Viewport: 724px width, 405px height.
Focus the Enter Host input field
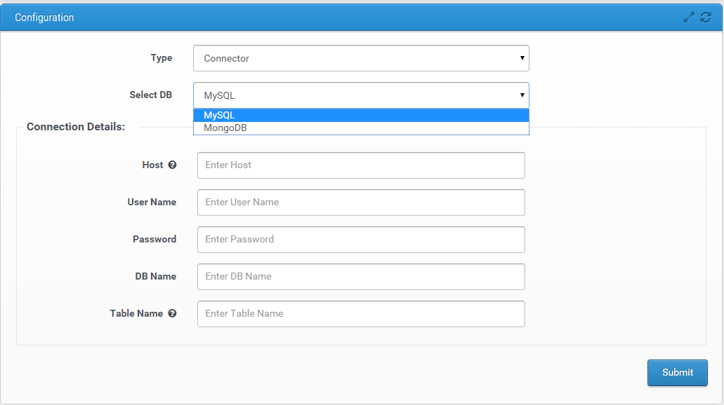[x=361, y=165]
